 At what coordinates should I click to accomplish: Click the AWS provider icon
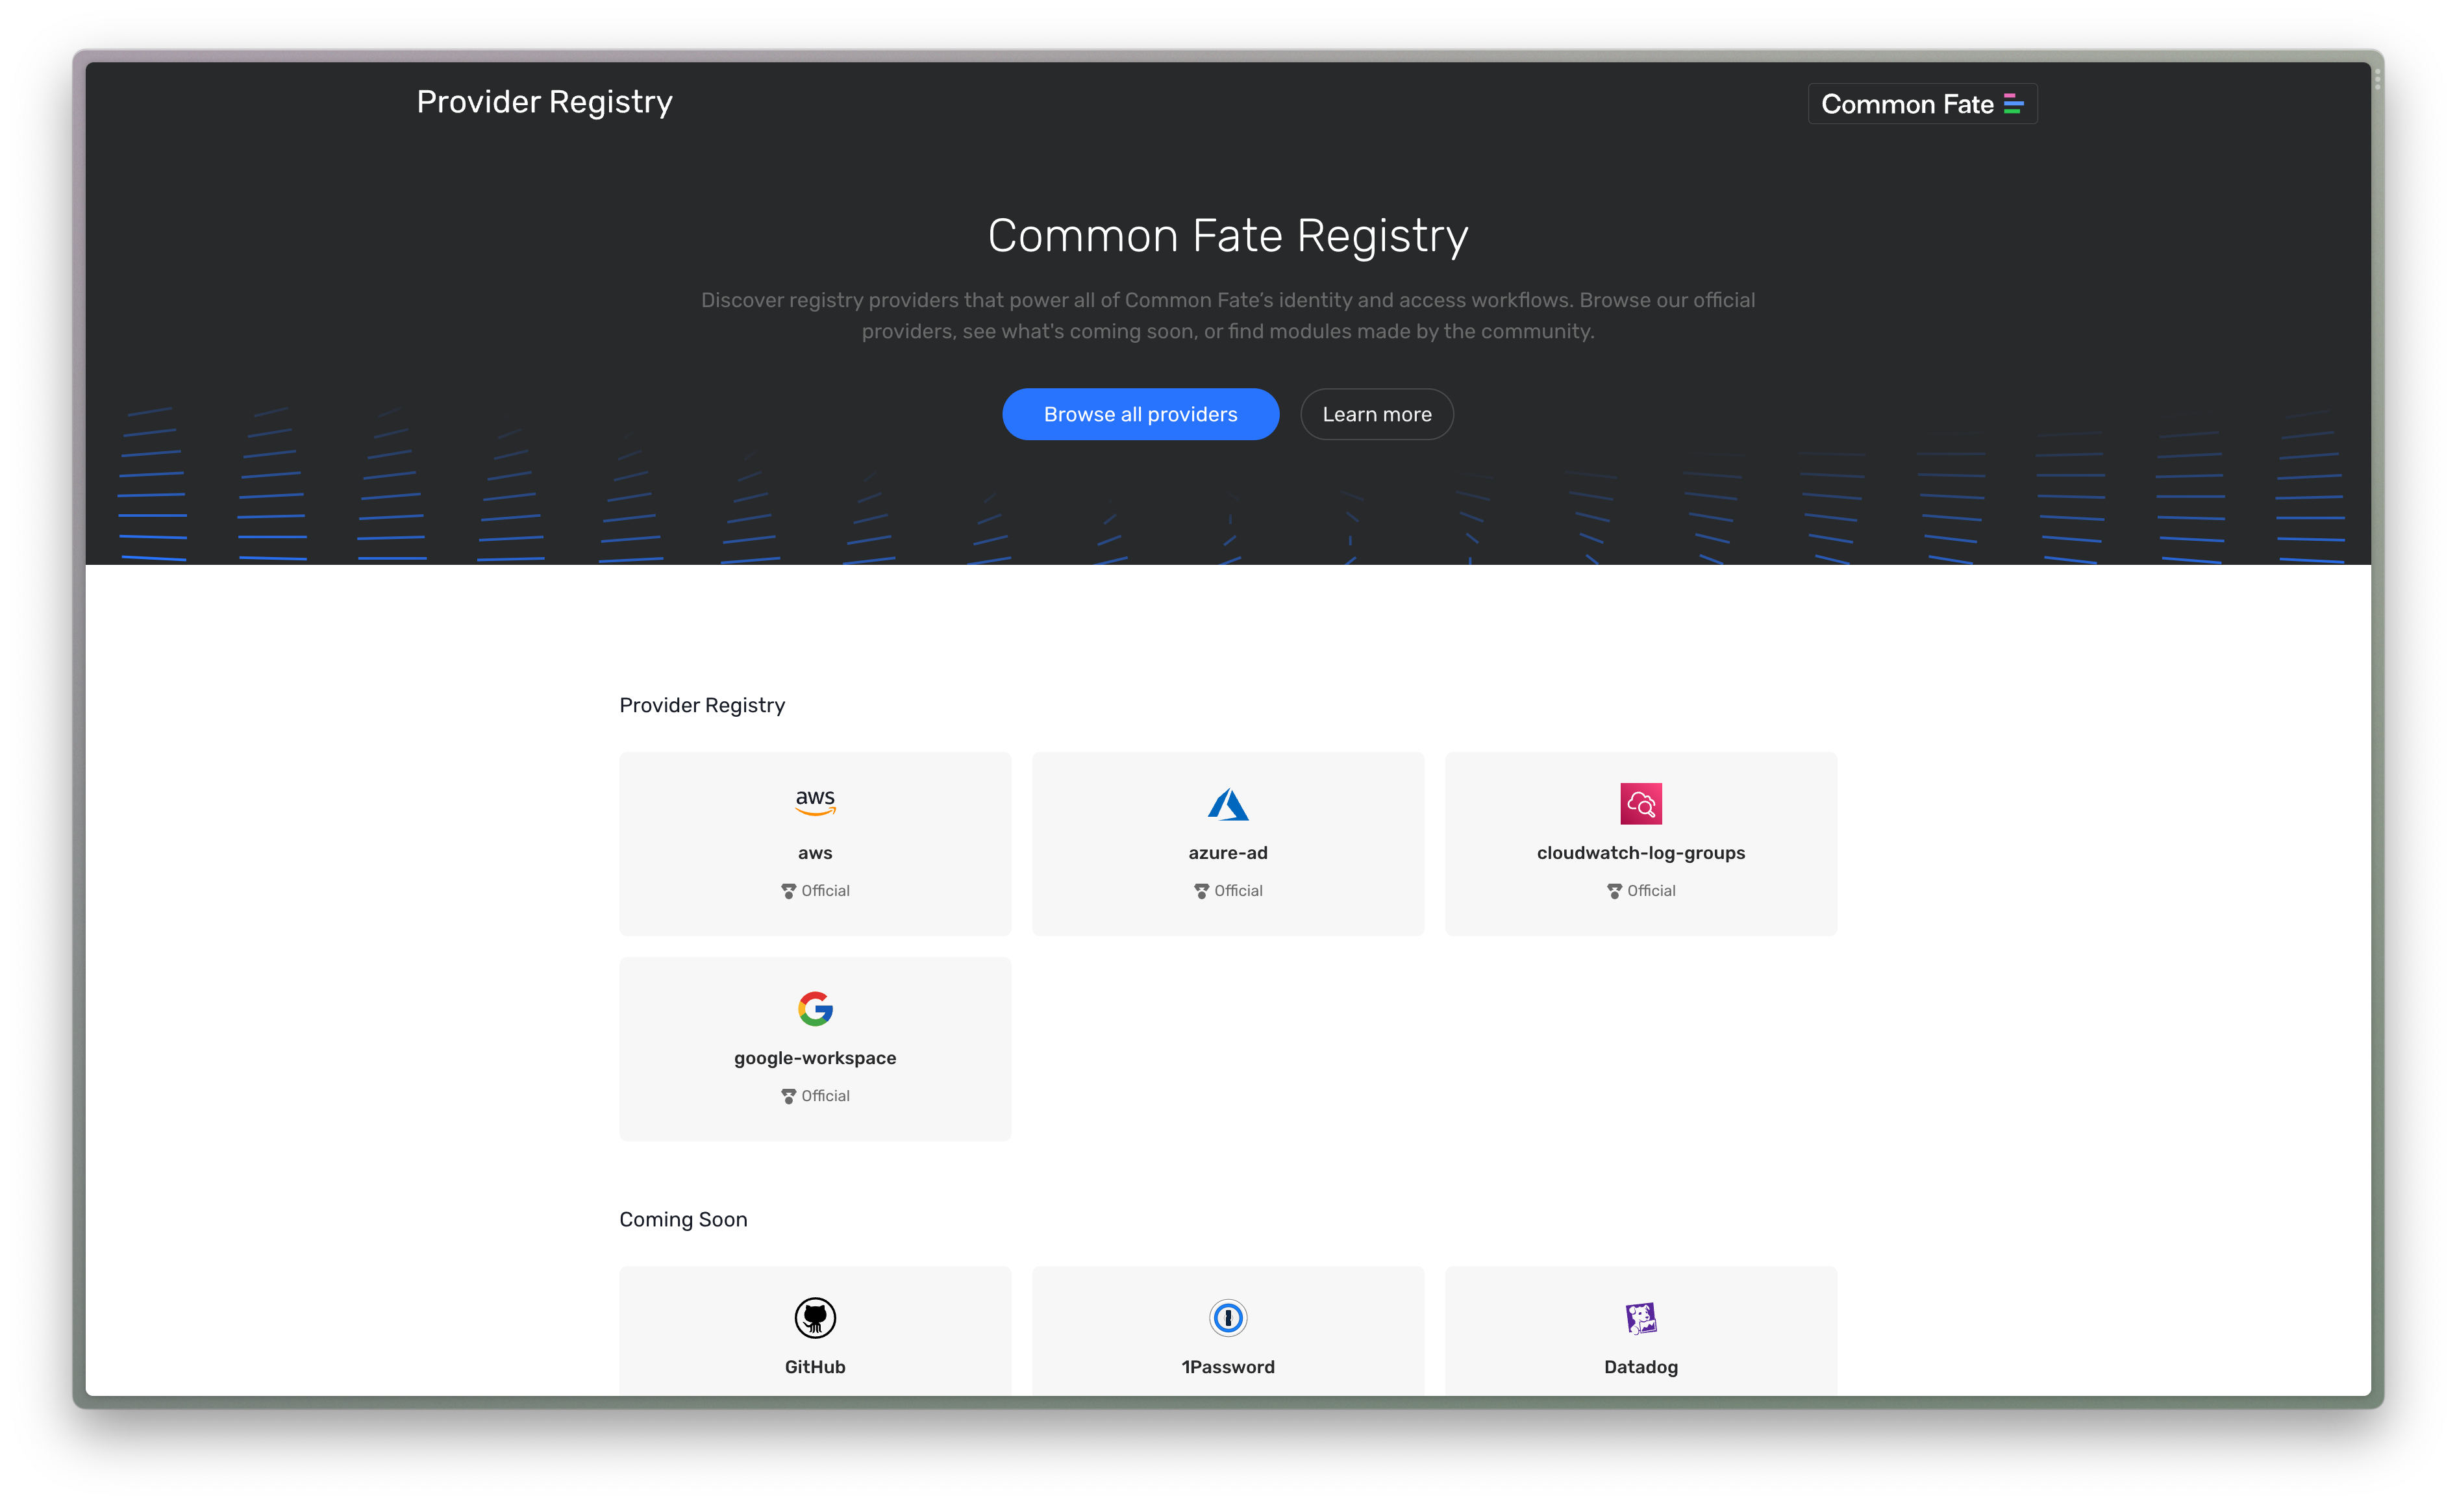click(814, 802)
